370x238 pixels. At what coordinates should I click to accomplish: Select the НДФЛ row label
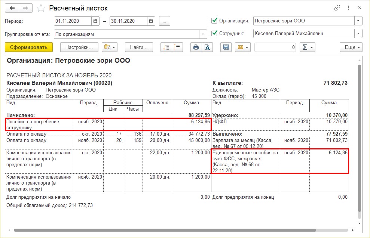coord(220,121)
